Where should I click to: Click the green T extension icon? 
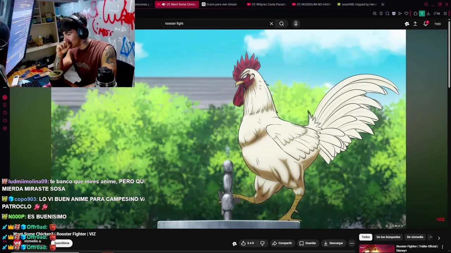click(422, 13)
